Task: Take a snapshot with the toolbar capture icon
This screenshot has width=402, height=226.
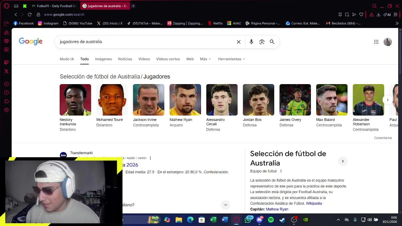Action: pyautogui.click(x=347, y=14)
